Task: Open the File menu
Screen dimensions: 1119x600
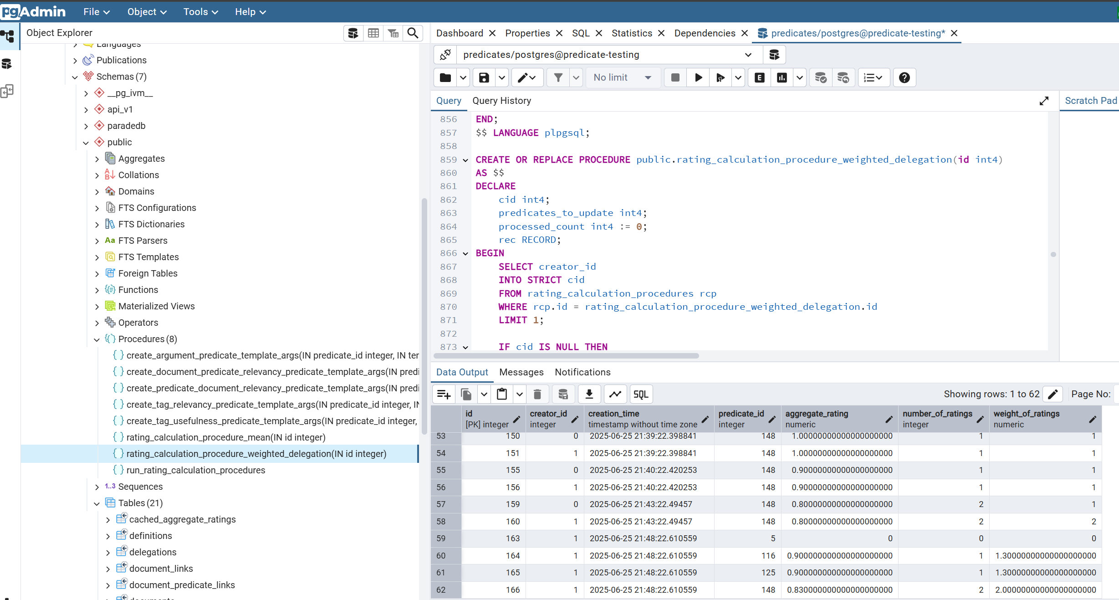Action: 97,12
